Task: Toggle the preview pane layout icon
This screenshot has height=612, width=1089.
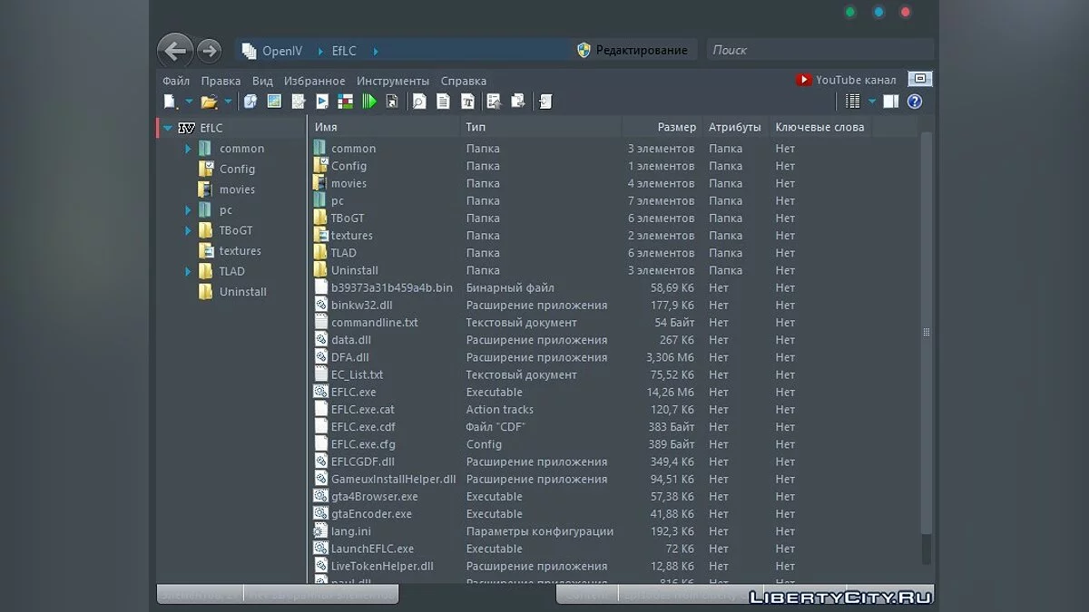Action: point(891,102)
